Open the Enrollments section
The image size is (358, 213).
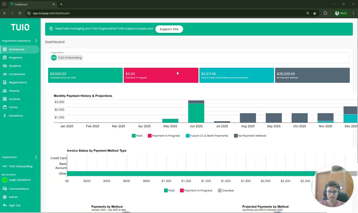[17, 74]
